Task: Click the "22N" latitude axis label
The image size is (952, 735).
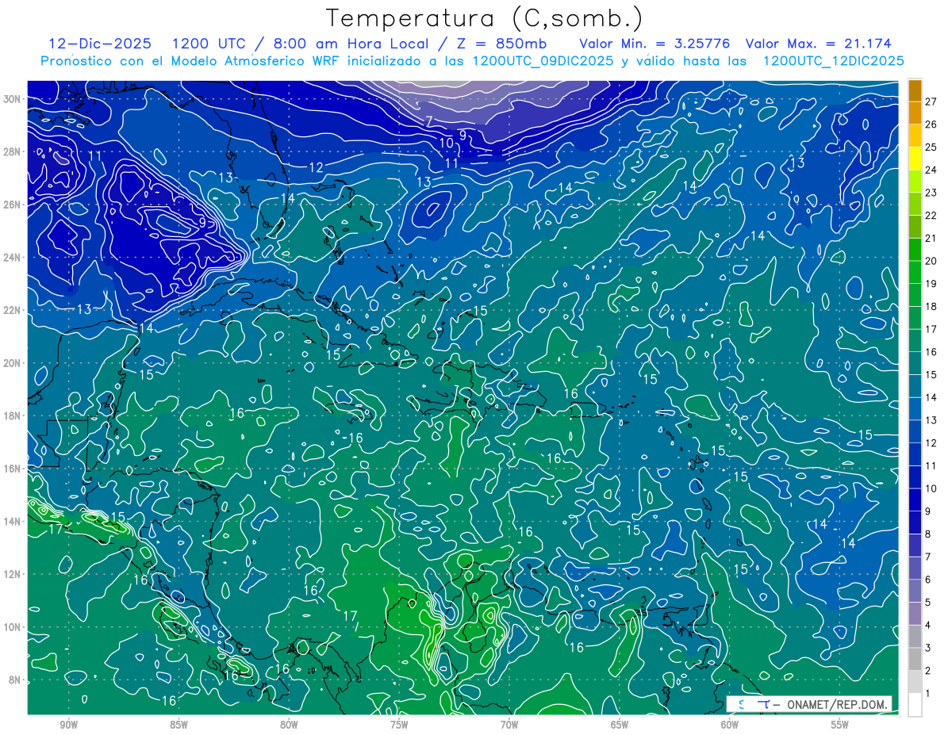Action: 13,310
